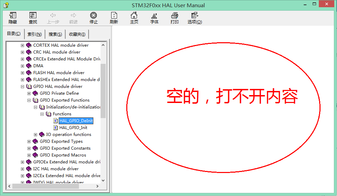Screen dimensions: 337x196
Task: Select IWDG HAL module driver entry
Action: (x=58, y=182)
